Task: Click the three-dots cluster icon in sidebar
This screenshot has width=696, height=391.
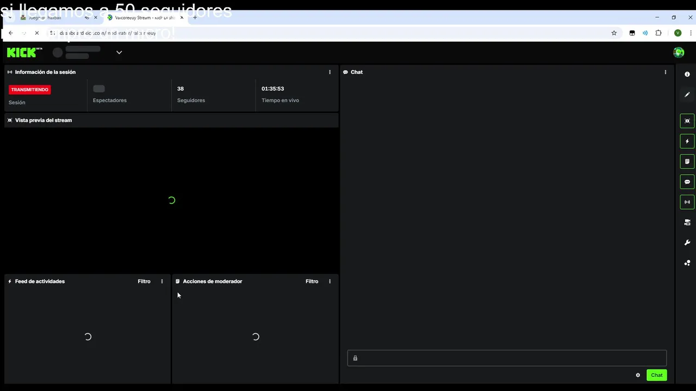Action: 687,263
